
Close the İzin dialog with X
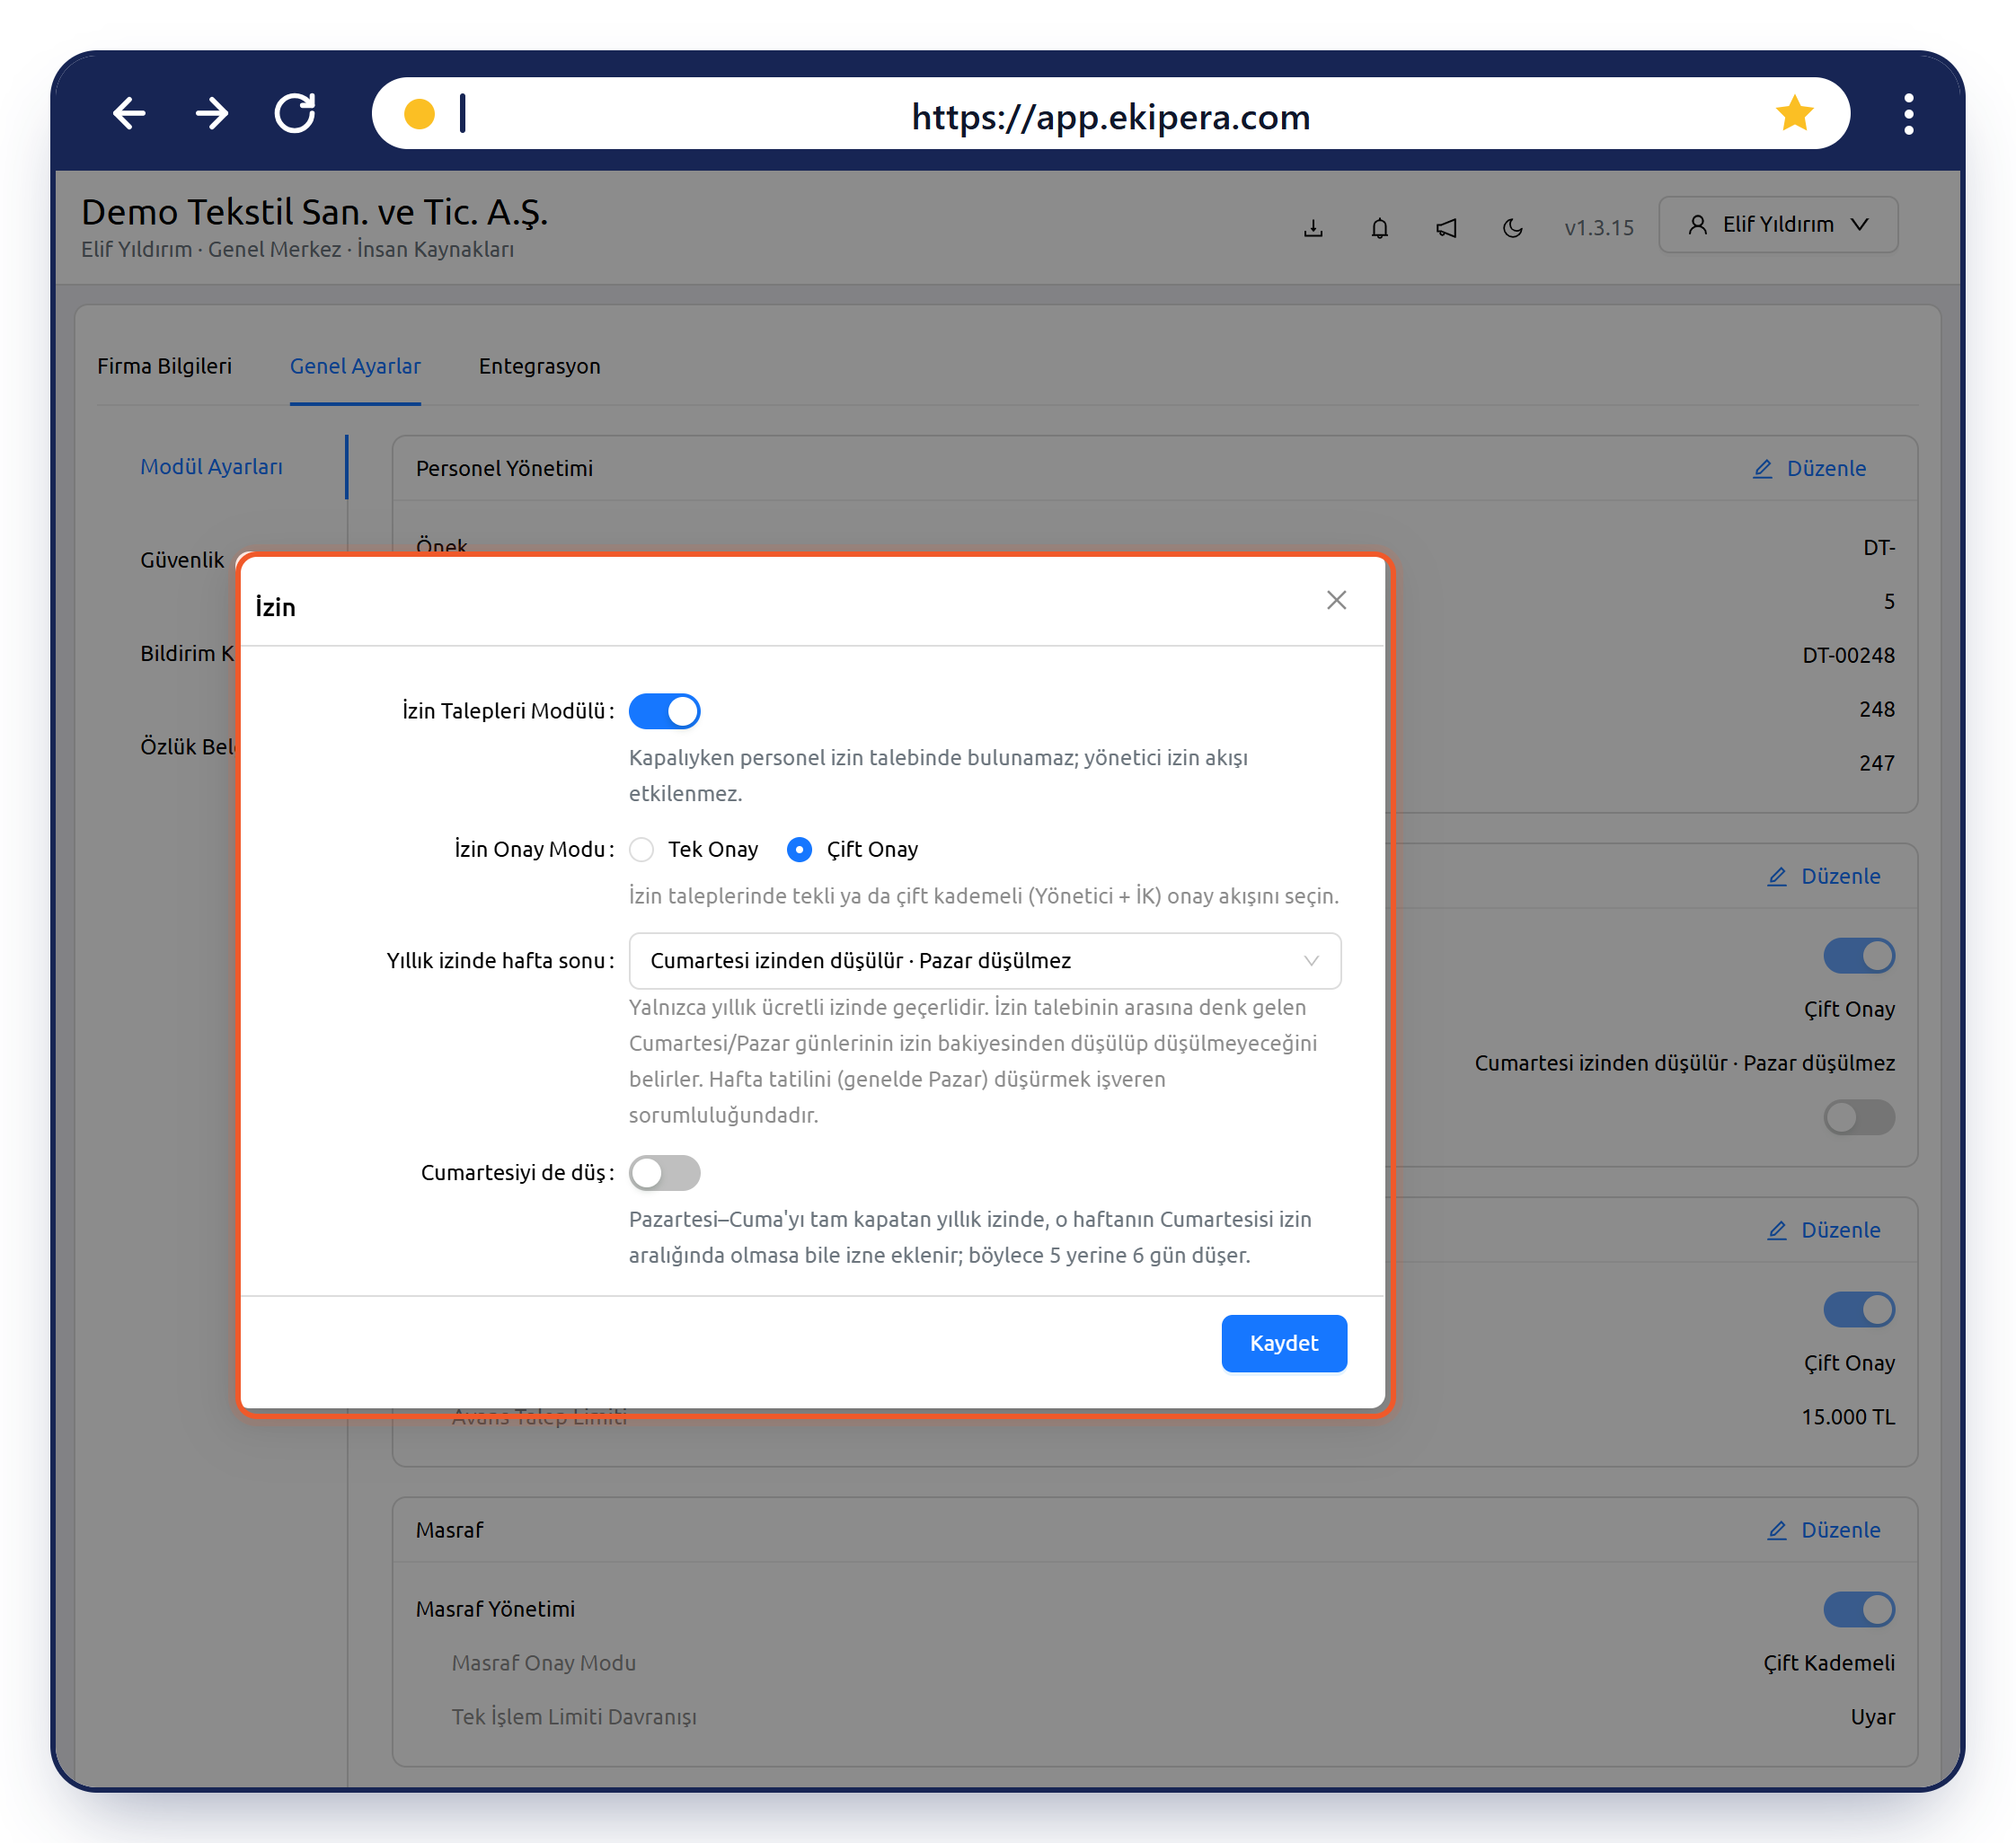[1336, 600]
